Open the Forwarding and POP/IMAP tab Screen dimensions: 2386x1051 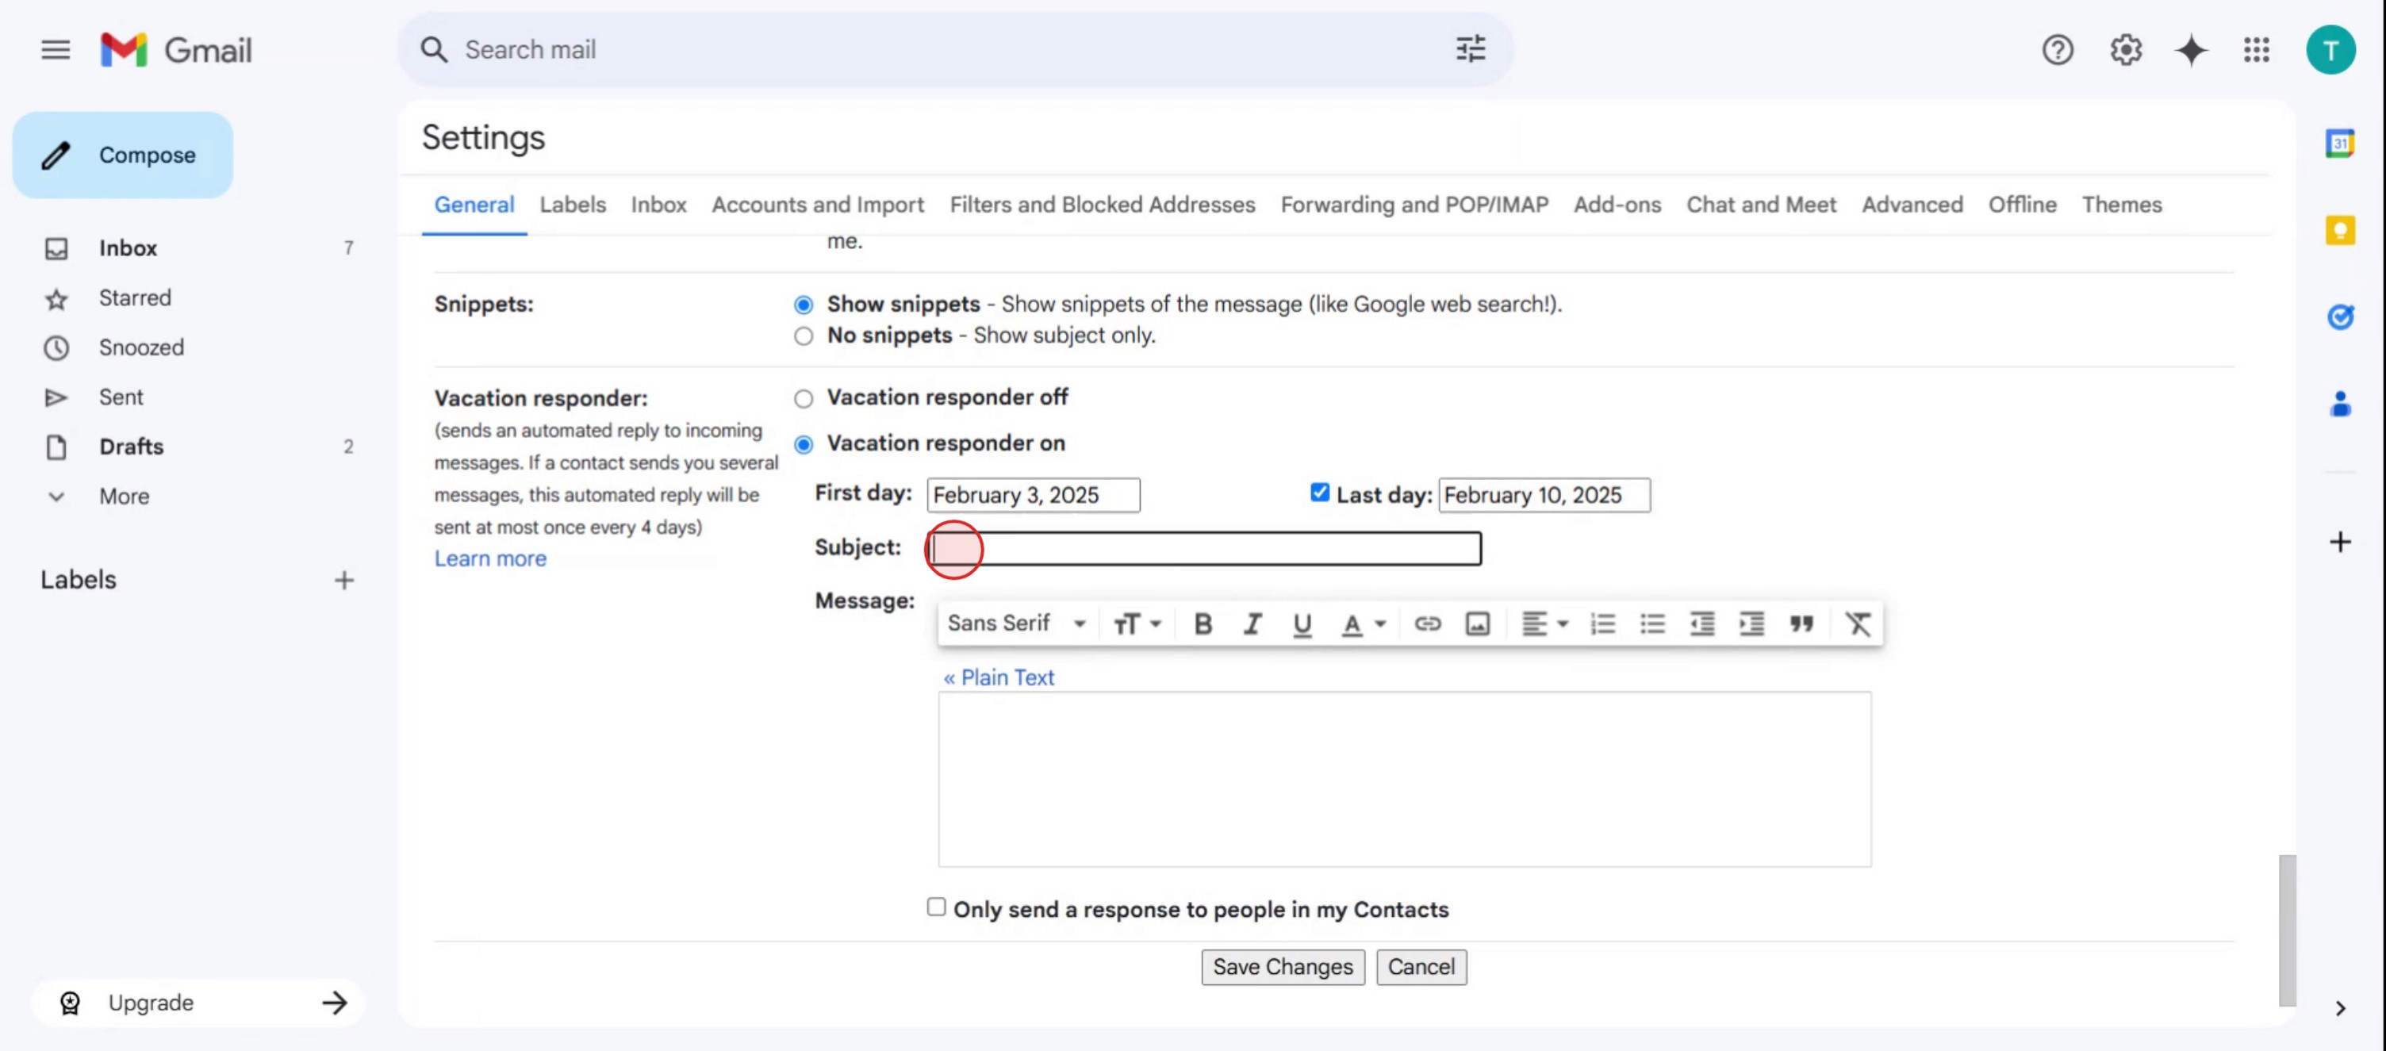[x=1414, y=205]
